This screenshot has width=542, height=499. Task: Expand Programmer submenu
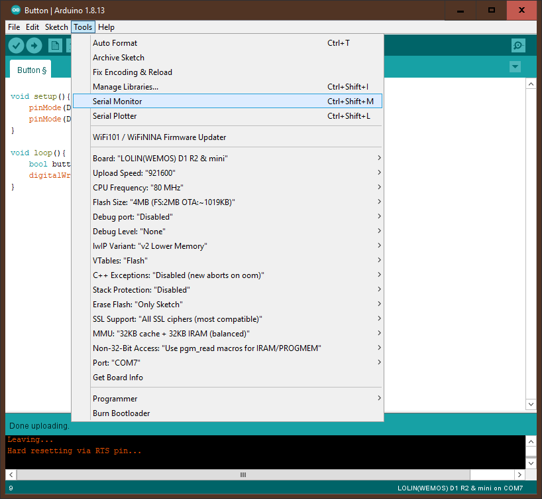tap(227, 399)
